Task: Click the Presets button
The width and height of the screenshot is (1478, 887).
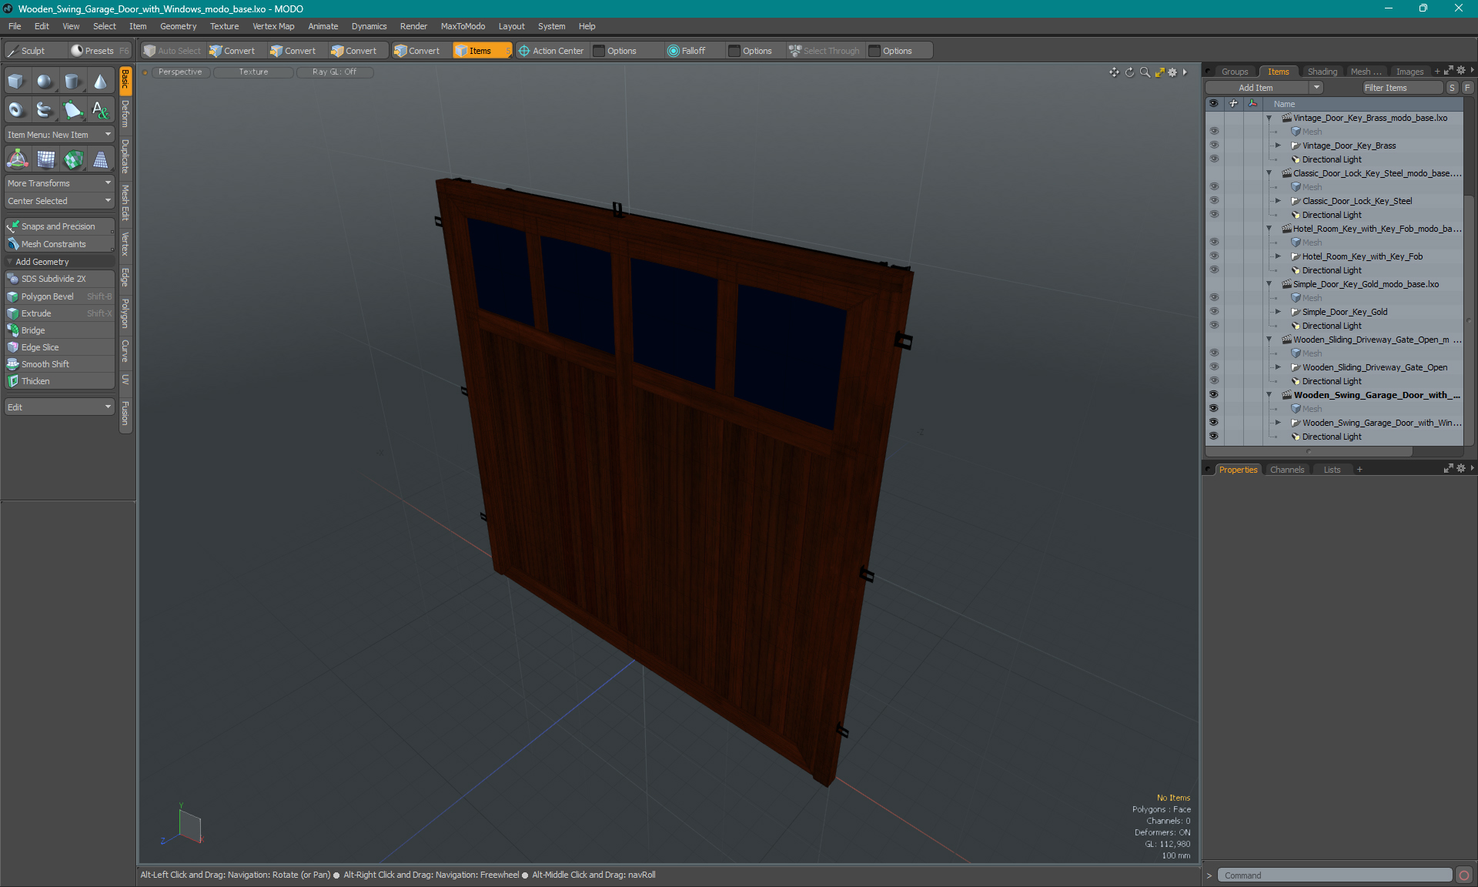Action: [x=99, y=51]
